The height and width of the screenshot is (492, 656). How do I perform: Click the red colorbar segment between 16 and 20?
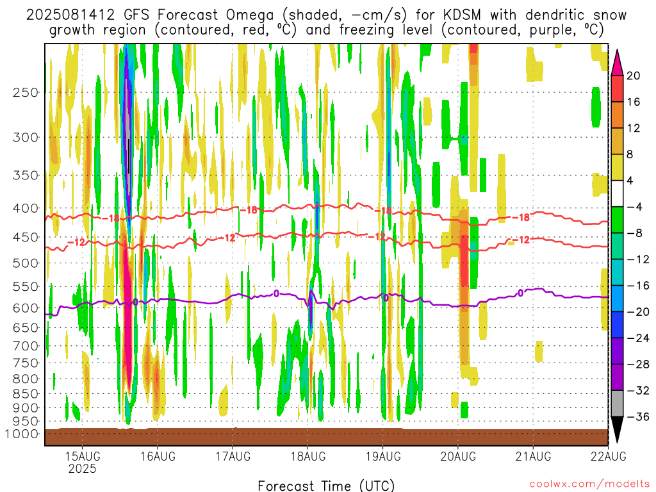tap(617, 88)
